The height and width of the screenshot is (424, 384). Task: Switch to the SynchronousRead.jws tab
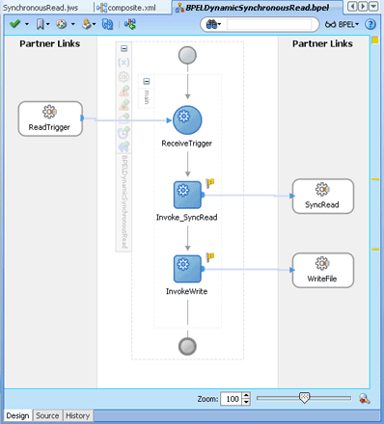41,8
